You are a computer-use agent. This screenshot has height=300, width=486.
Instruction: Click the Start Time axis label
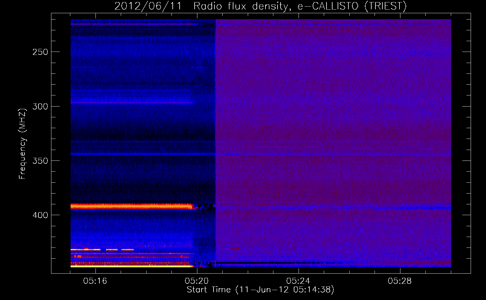[x=260, y=290]
